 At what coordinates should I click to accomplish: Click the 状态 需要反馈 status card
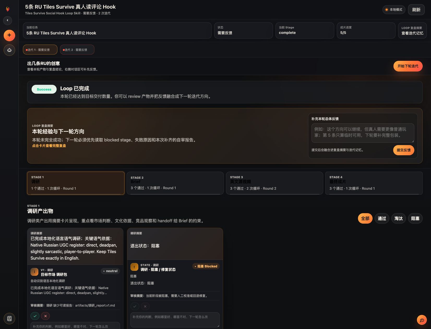[x=243, y=31]
